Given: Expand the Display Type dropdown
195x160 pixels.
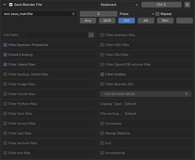Looking at the screenshot, I should [157, 104].
